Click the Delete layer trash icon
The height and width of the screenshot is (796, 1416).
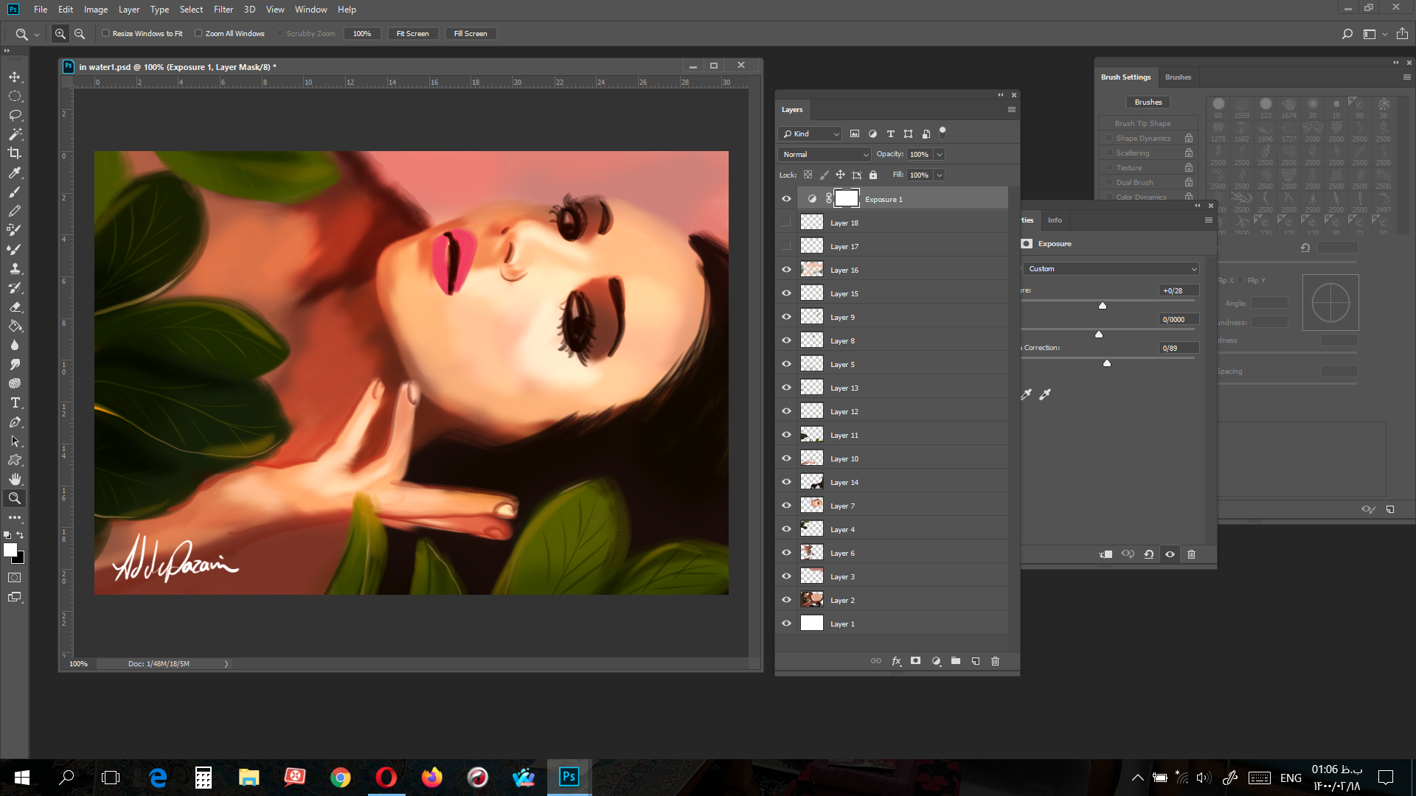(x=995, y=661)
